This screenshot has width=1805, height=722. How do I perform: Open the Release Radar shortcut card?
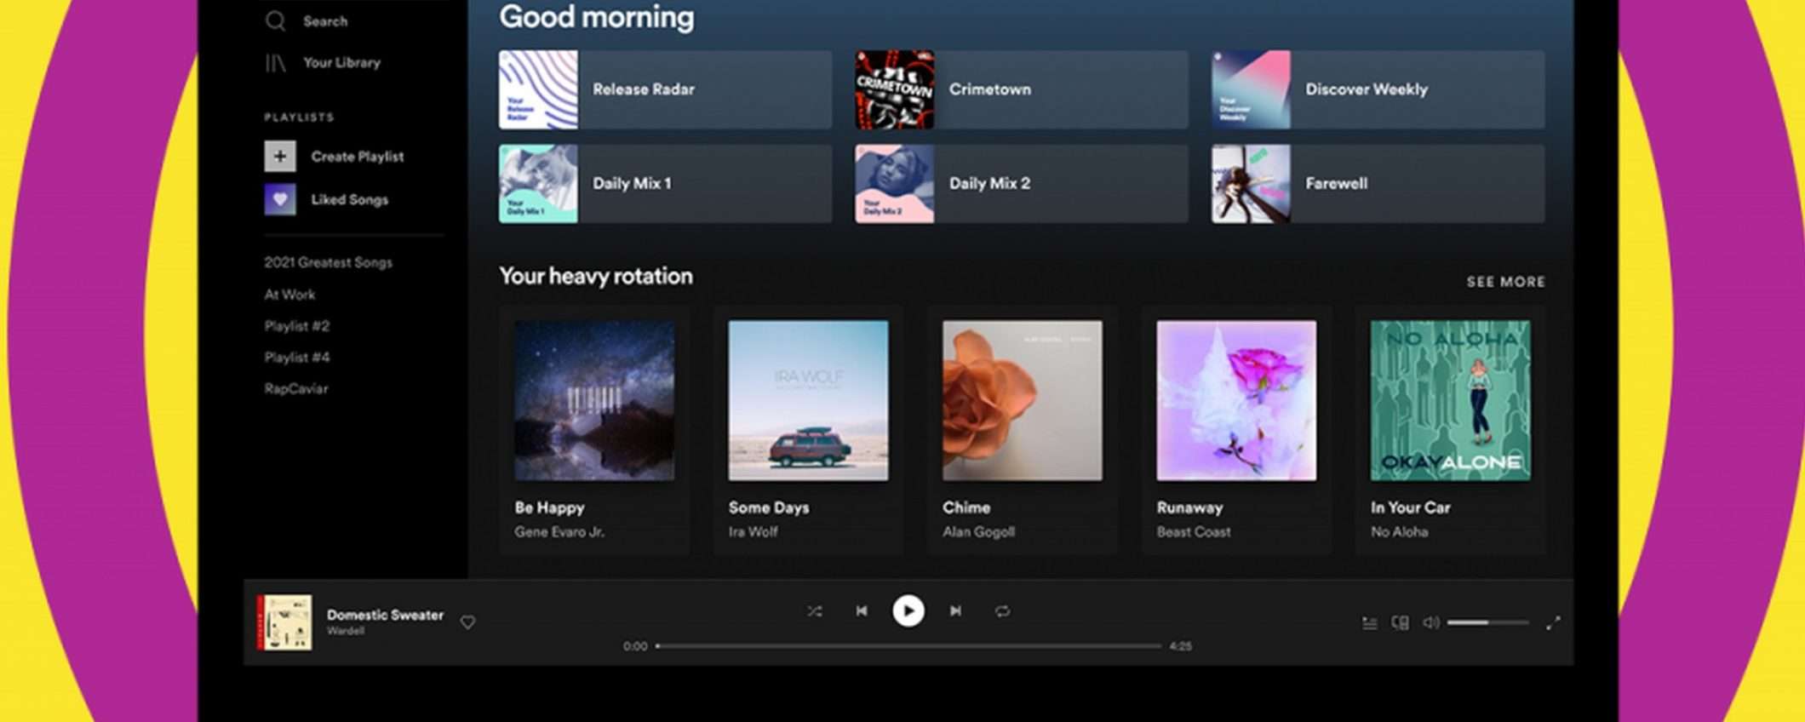tap(665, 89)
